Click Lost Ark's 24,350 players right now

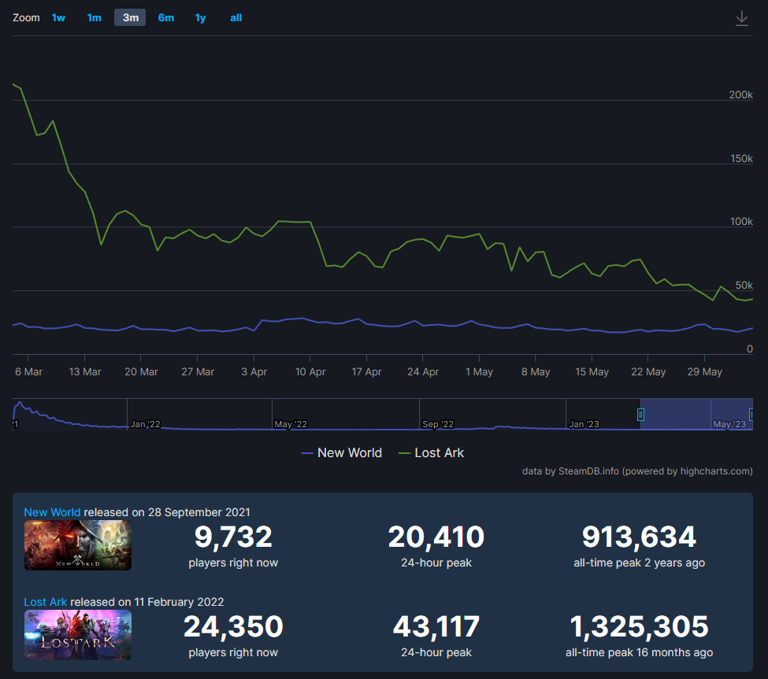click(233, 626)
